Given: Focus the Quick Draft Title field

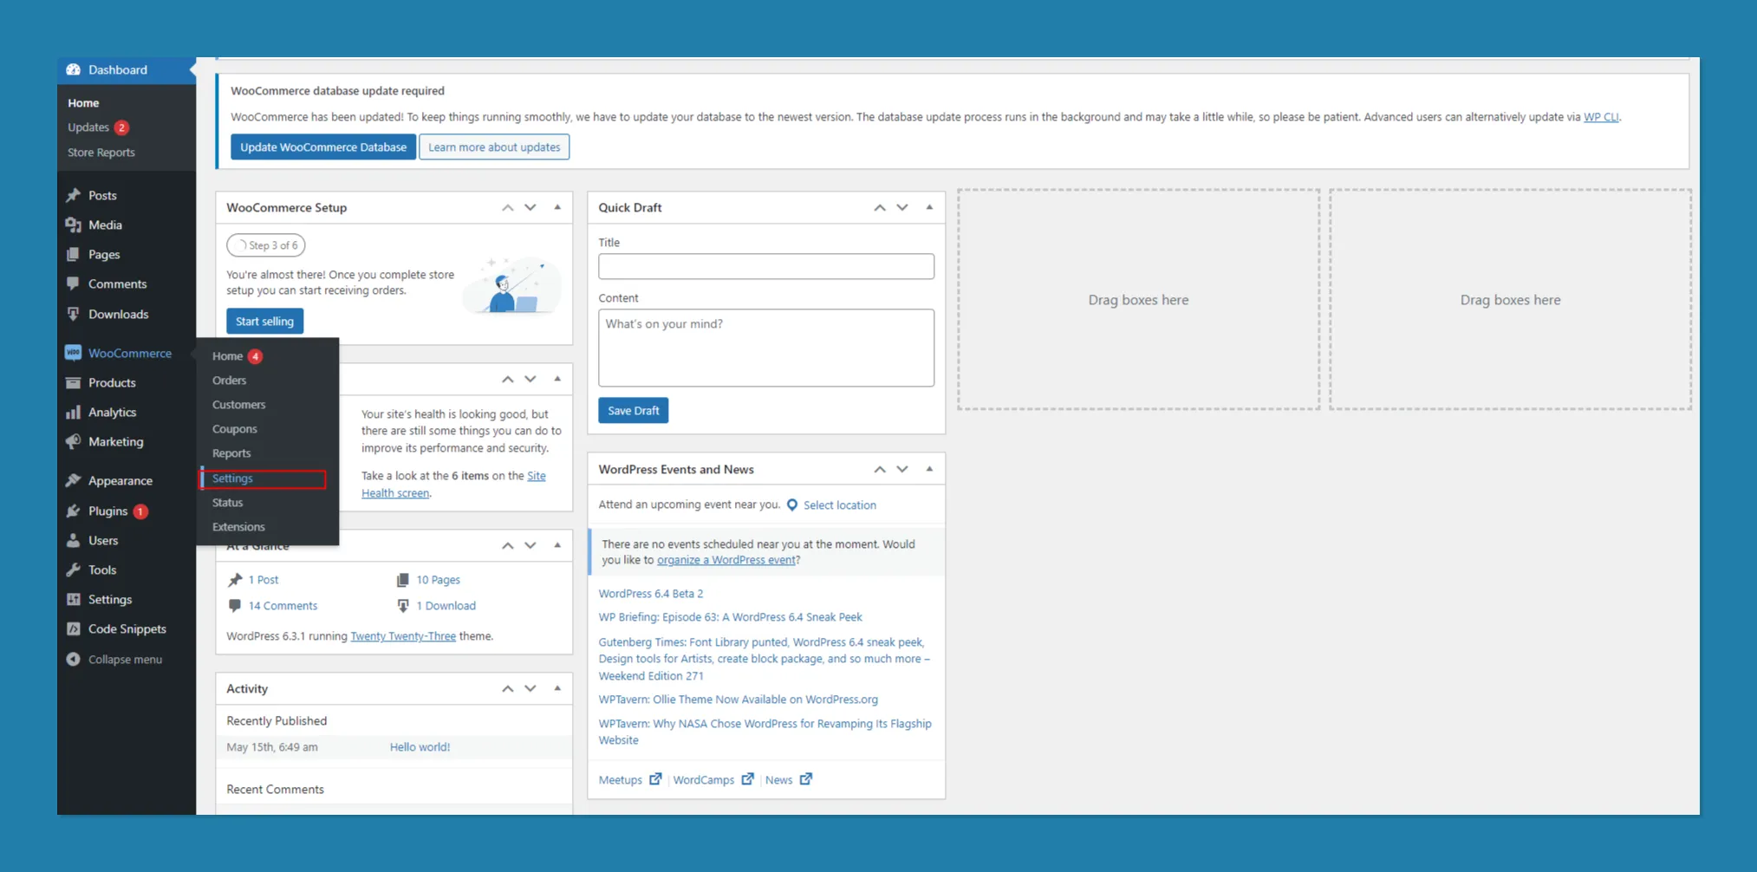Looking at the screenshot, I should 766,266.
